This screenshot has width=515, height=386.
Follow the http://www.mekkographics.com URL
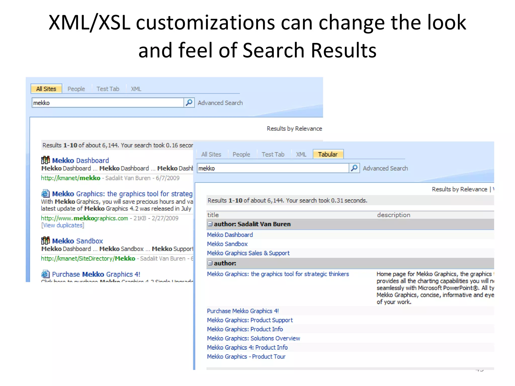tap(84, 218)
